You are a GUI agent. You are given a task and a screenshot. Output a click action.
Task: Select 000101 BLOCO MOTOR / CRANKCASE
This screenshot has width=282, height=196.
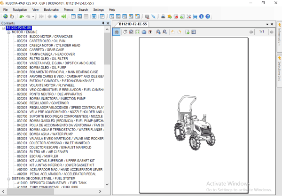(45, 37)
